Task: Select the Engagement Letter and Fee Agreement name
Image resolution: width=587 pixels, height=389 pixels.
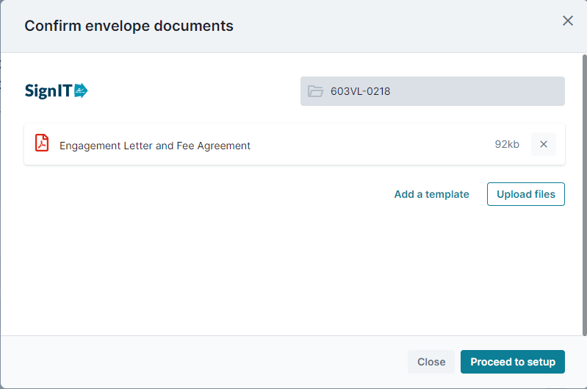Action: click(x=154, y=146)
